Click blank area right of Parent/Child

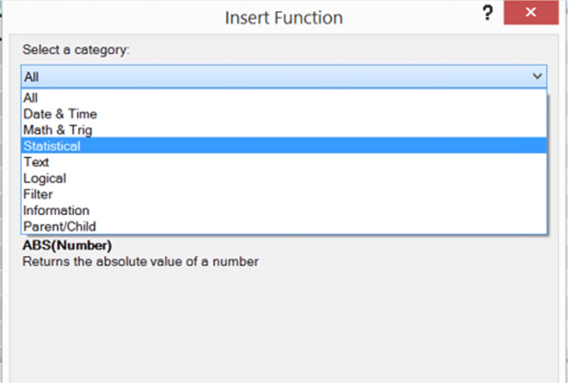tap(336, 226)
